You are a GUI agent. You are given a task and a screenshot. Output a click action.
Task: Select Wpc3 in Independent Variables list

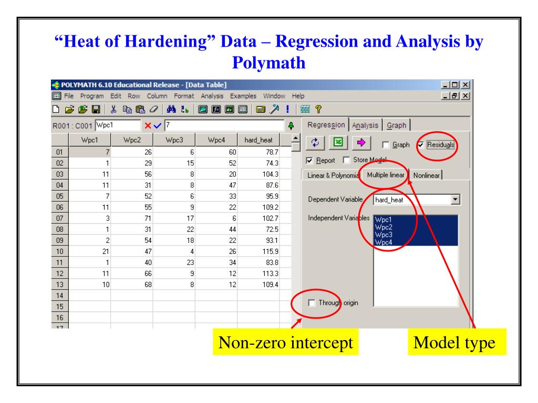[416, 235]
